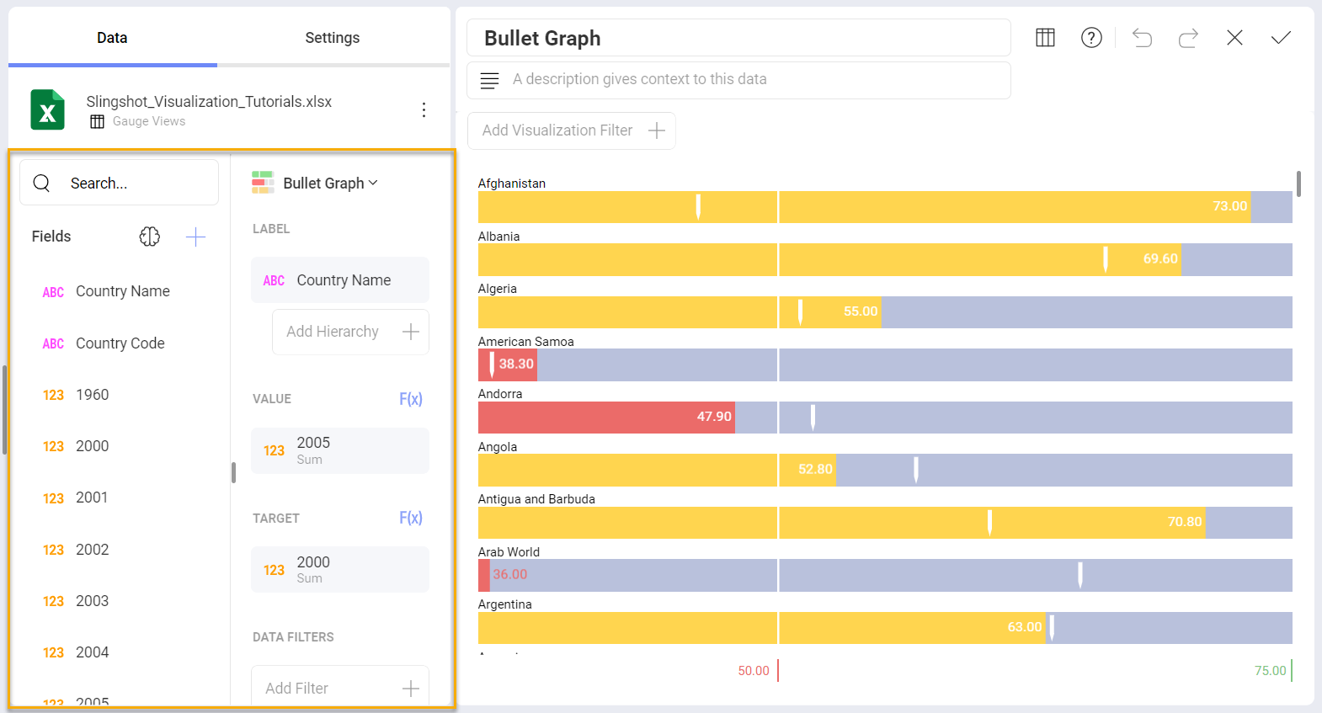The width and height of the screenshot is (1322, 713).
Task: Apply changes with the checkmark icon
Action: [1281, 37]
